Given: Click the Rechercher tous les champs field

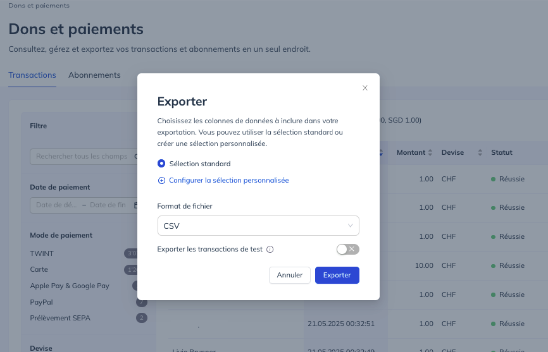Looking at the screenshot, I should pyautogui.click(x=84, y=156).
